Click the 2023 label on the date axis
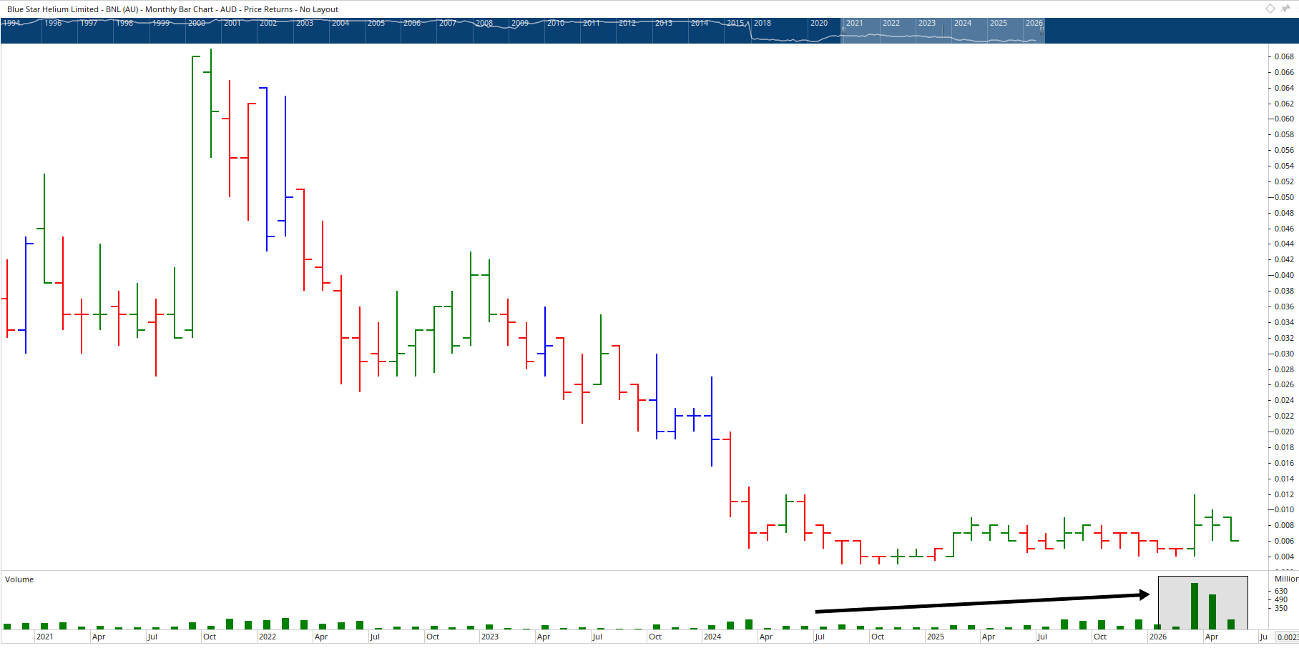Image resolution: width=1299 pixels, height=648 pixels. [x=490, y=637]
